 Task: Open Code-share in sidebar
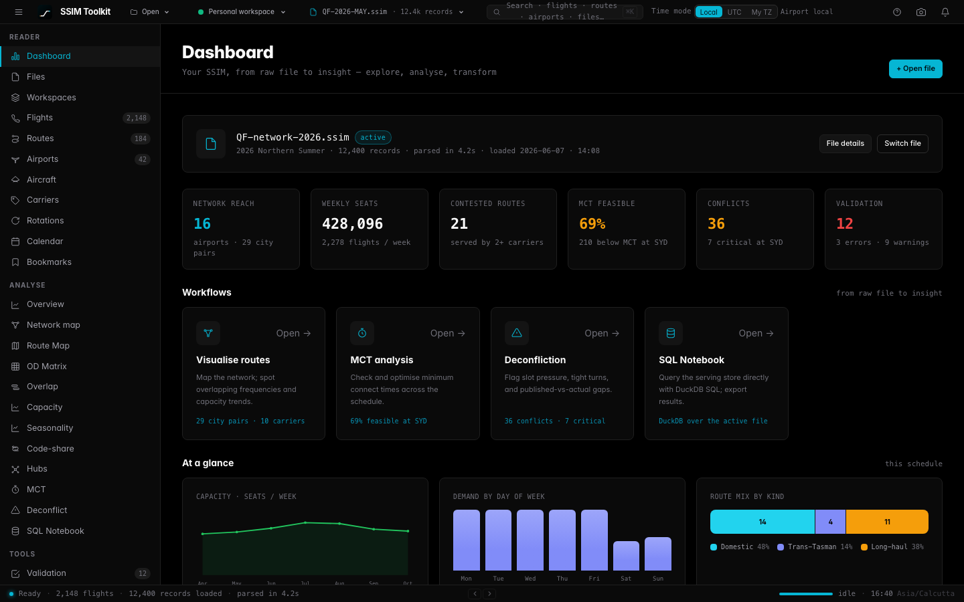coord(80,449)
